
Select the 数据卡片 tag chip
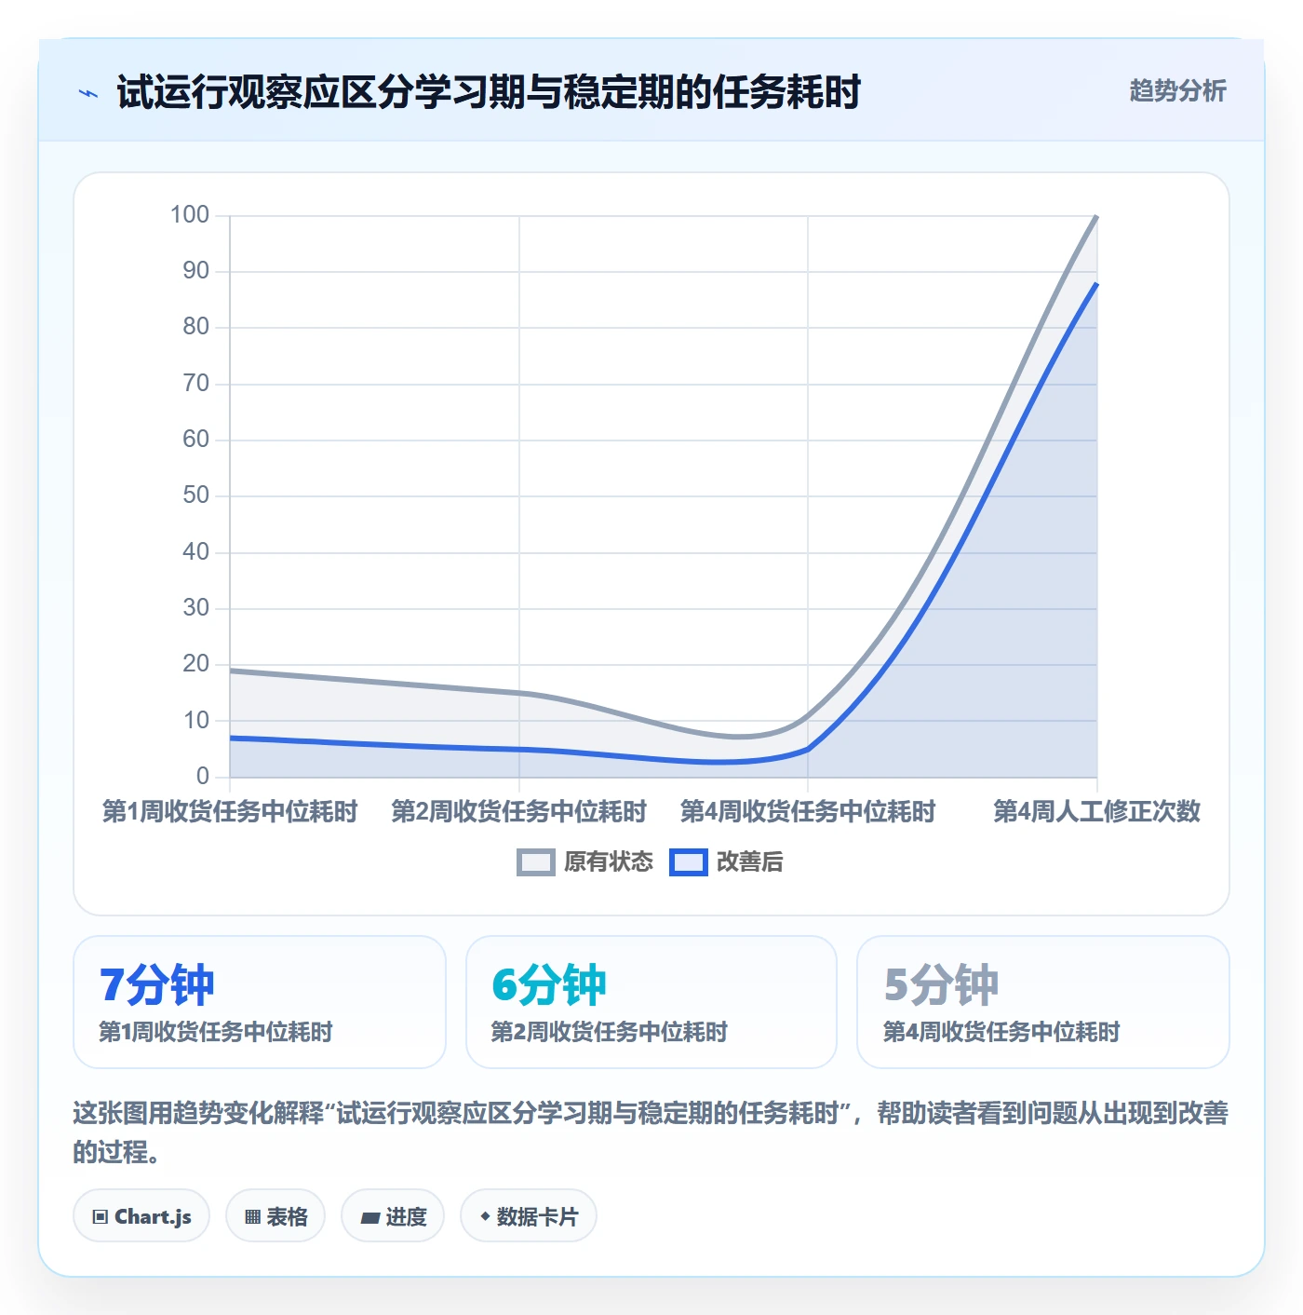point(529,1216)
